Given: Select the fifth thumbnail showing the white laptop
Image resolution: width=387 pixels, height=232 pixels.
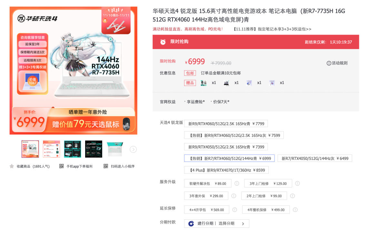Looking at the screenshot, I should tap(115, 149).
